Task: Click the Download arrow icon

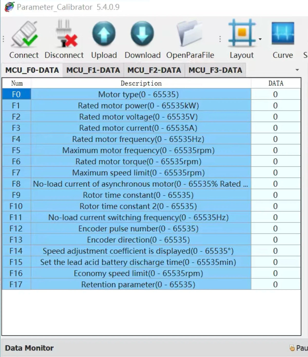Action: (142, 34)
